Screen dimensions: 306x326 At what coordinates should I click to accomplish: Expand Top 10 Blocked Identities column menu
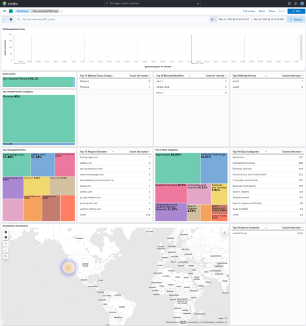[189, 76]
